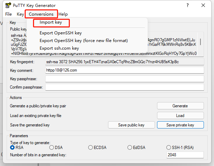This screenshot has height=166, width=214.
Task: Select Export ssh.com key entry
Action: (x=59, y=48)
